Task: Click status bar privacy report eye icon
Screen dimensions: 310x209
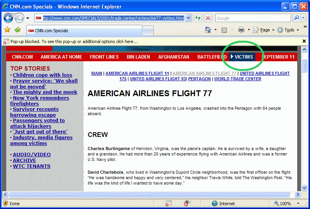Action: (x=187, y=203)
